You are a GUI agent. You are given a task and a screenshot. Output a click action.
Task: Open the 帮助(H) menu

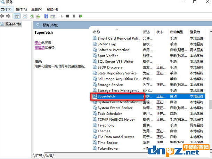click(x=52, y=9)
